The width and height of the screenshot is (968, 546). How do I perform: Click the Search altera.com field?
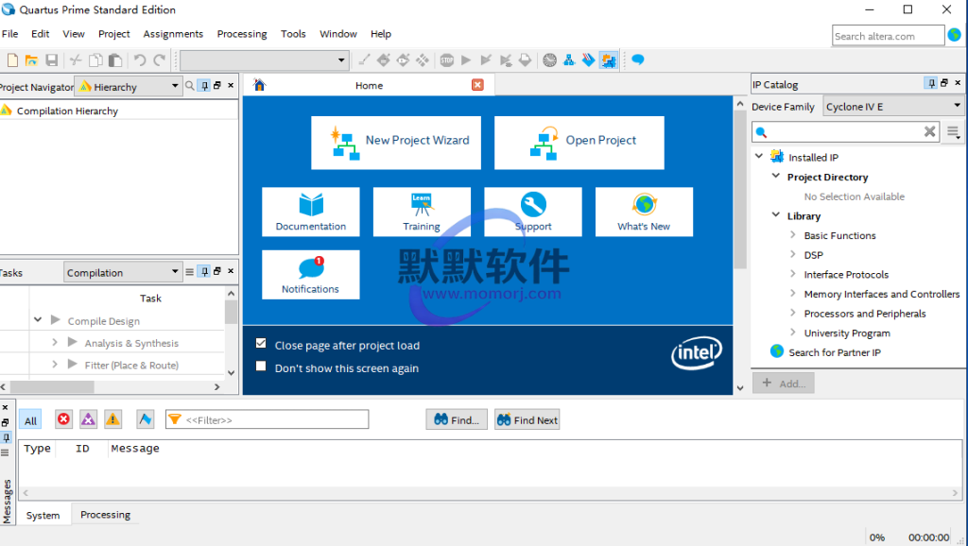pos(888,36)
